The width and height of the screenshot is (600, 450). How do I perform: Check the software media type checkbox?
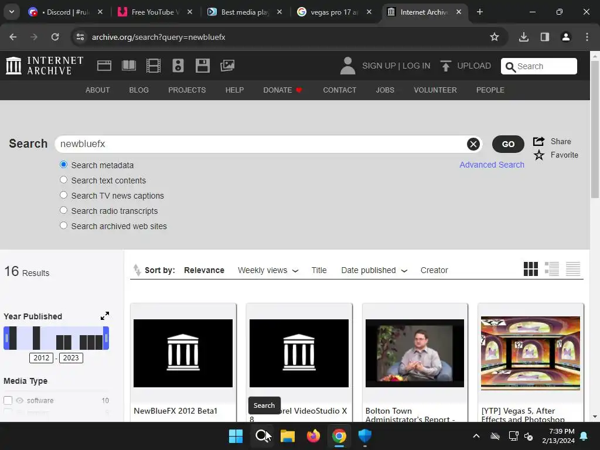(8, 400)
